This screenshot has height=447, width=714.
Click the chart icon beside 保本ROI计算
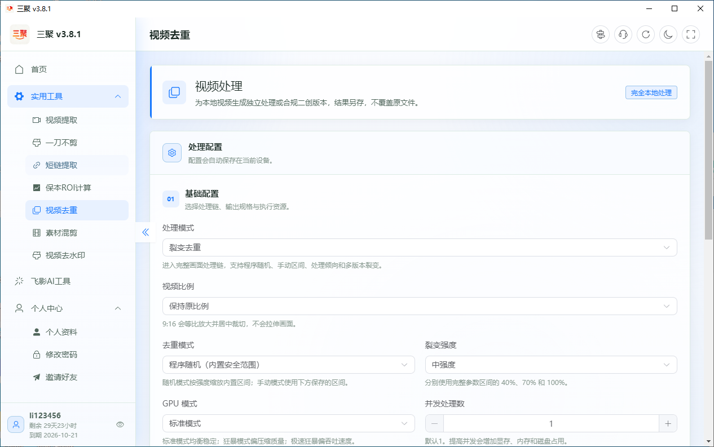tap(37, 188)
